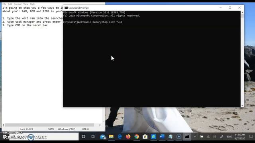Open the Notepad Format menu
255x143 pixels.
[18, 4]
